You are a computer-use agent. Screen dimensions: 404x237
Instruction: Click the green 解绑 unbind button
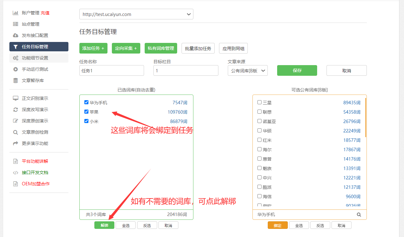(104, 225)
